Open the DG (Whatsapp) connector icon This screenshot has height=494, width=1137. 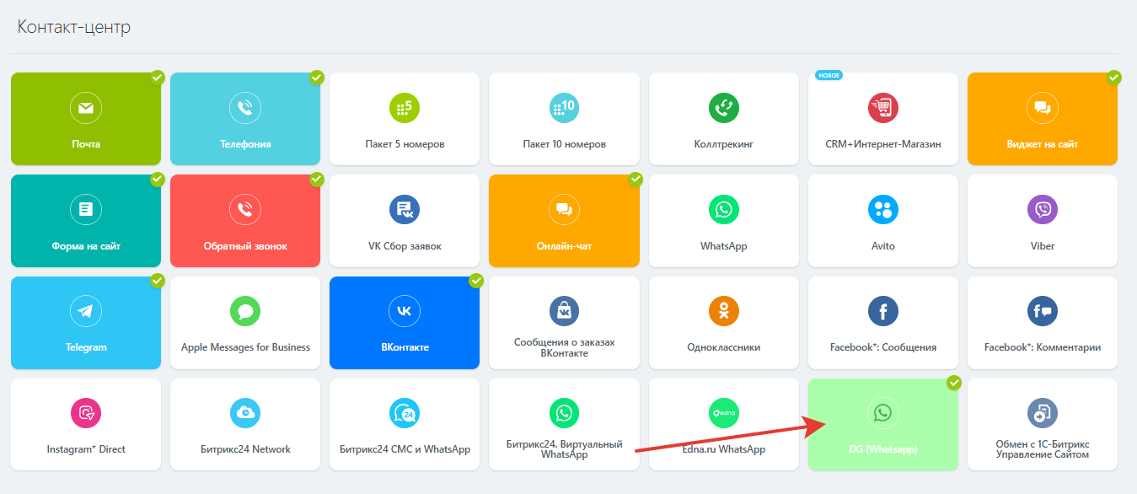[882, 414]
